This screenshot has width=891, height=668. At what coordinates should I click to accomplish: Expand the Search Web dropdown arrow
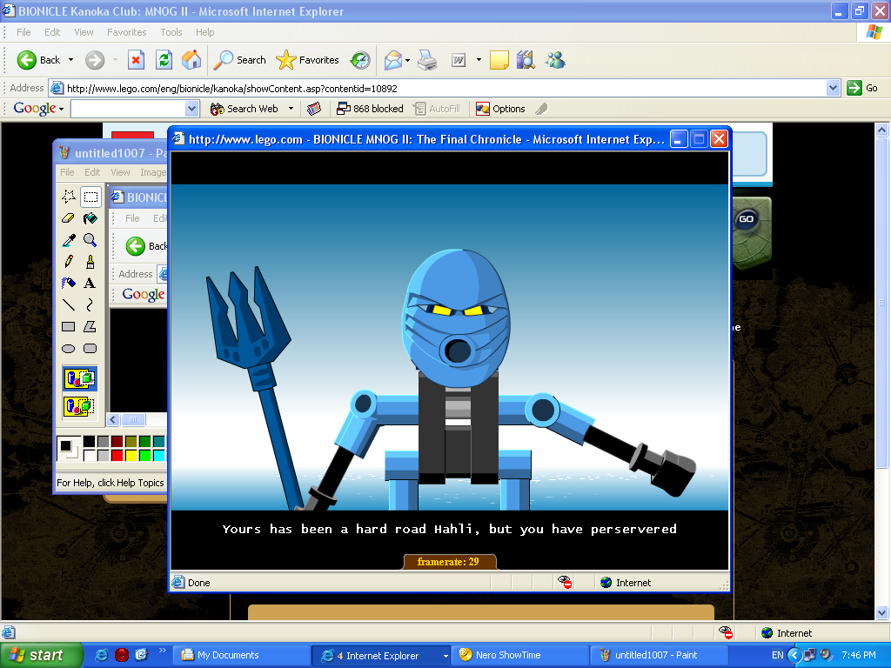tap(291, 109)
